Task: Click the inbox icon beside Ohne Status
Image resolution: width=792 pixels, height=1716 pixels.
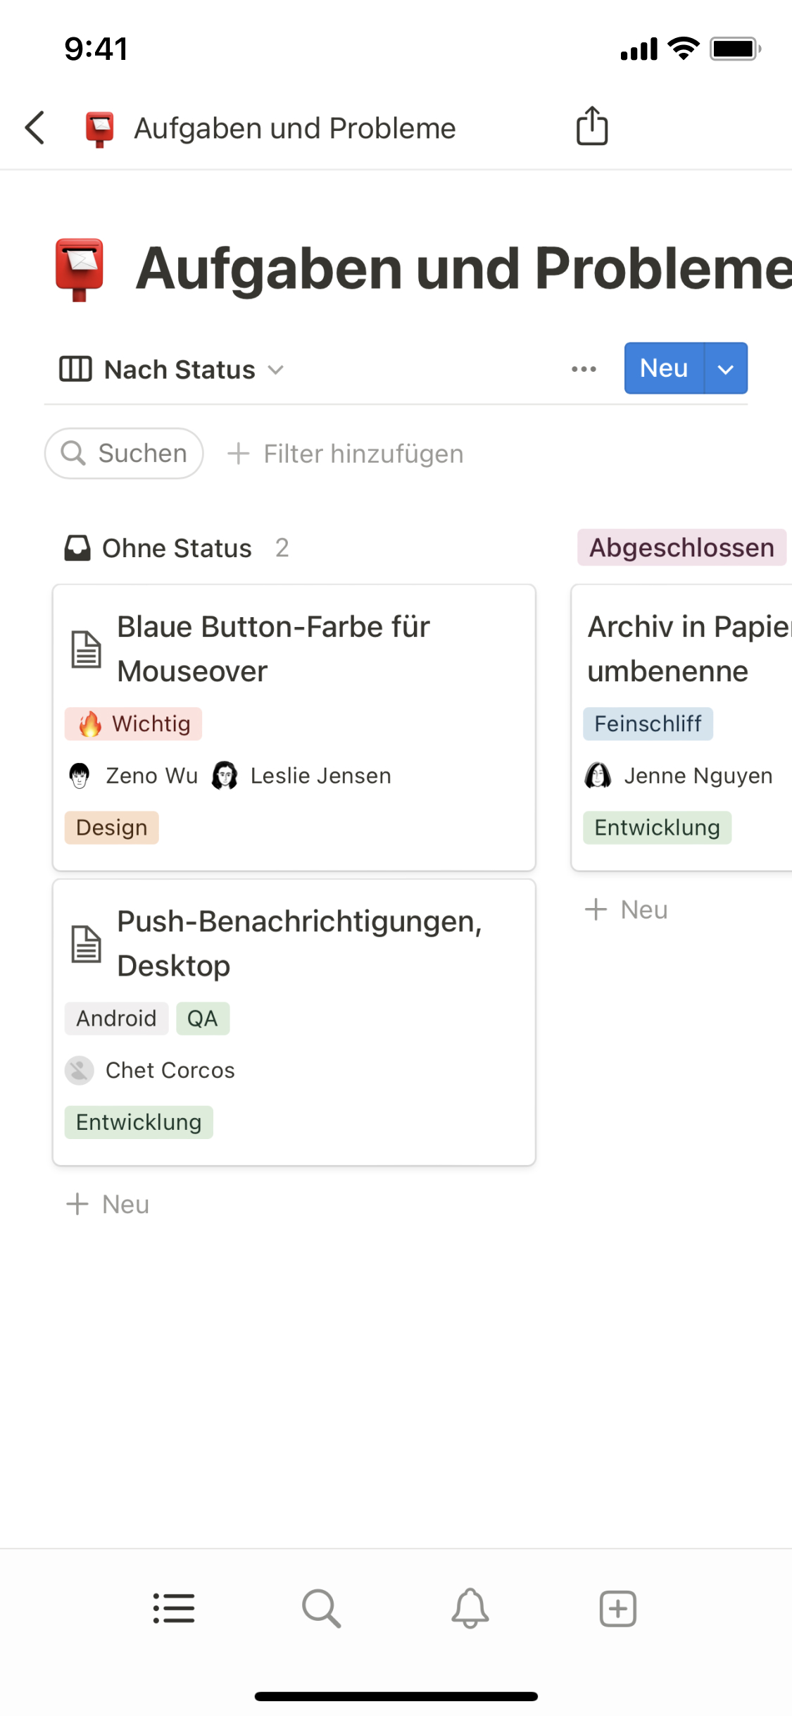Action: pos(77,547)
